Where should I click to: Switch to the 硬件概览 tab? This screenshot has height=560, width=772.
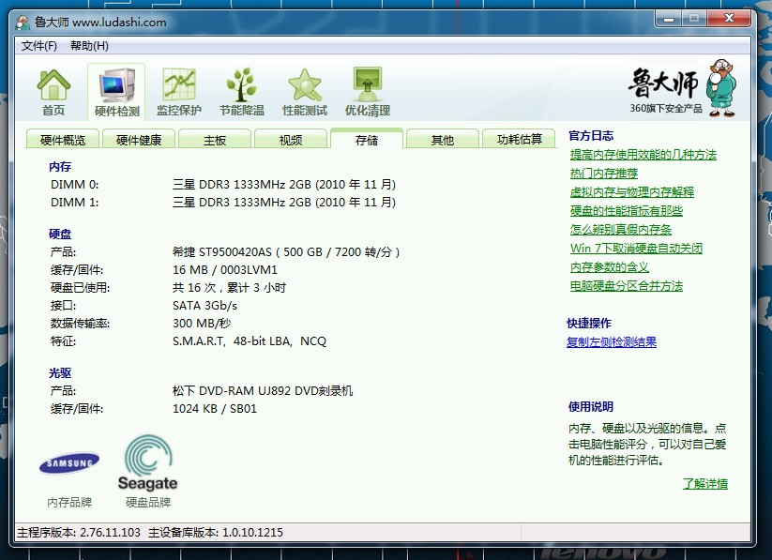pyautogui.click(x=63, y=140)
